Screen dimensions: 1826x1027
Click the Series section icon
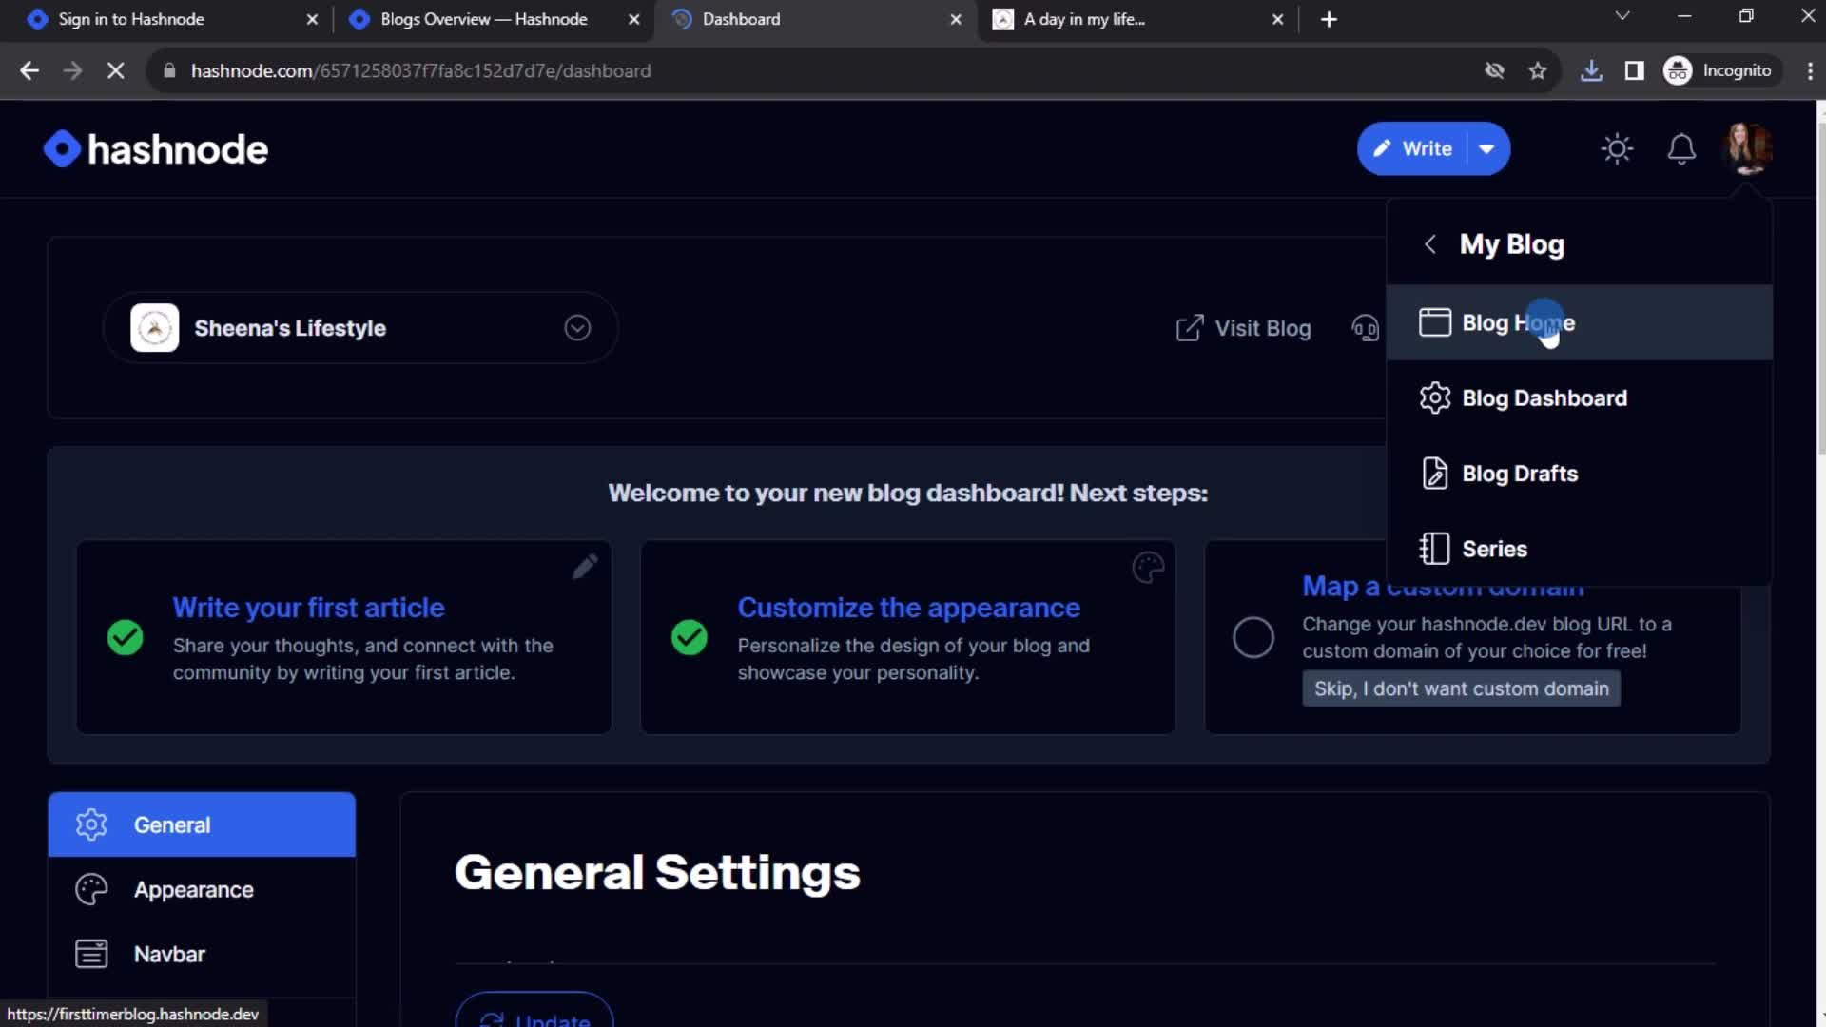pos(1433,548)
